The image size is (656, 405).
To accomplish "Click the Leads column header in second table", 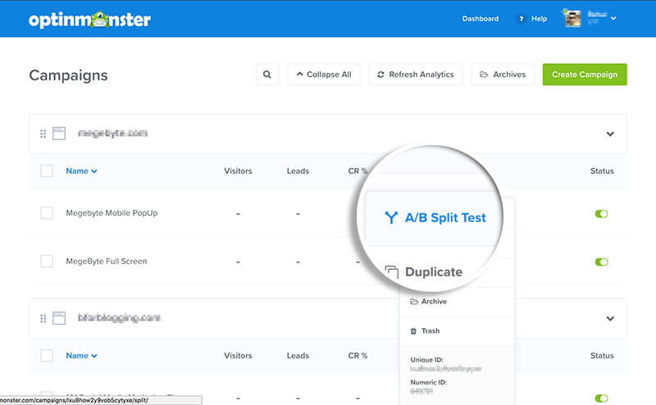I will pos(298,356).
